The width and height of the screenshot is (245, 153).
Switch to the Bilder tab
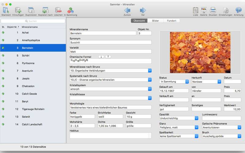[x=156, y=21]
